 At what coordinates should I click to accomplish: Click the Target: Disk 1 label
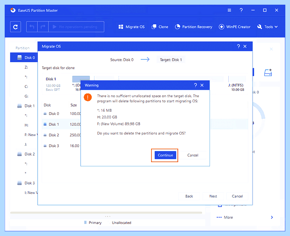tap(171, 60)
